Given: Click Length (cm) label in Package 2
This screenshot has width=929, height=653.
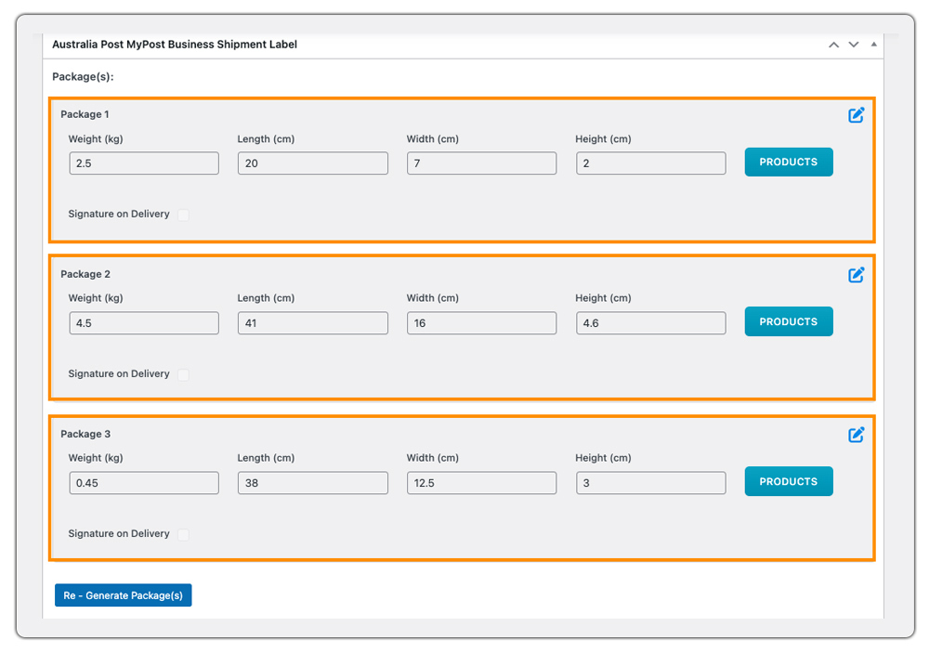Looking at the screenshot, I should [266, 298].
